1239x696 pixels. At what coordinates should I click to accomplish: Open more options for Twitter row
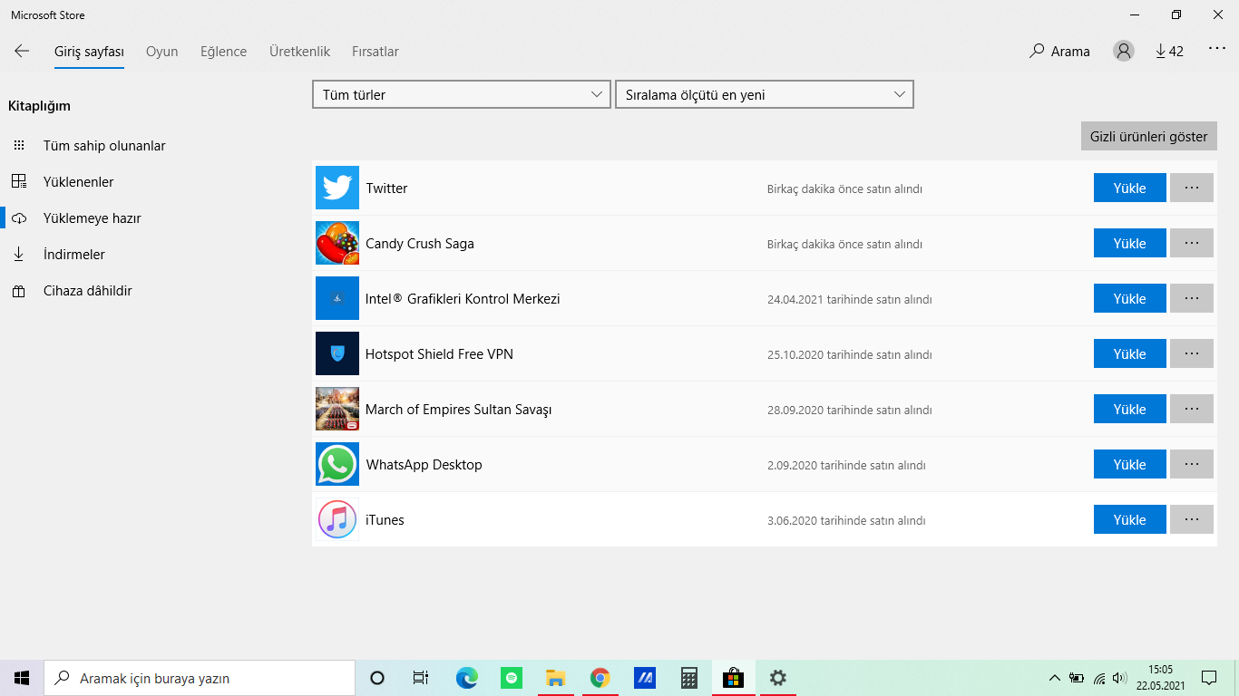click(x=1192, y=188)
